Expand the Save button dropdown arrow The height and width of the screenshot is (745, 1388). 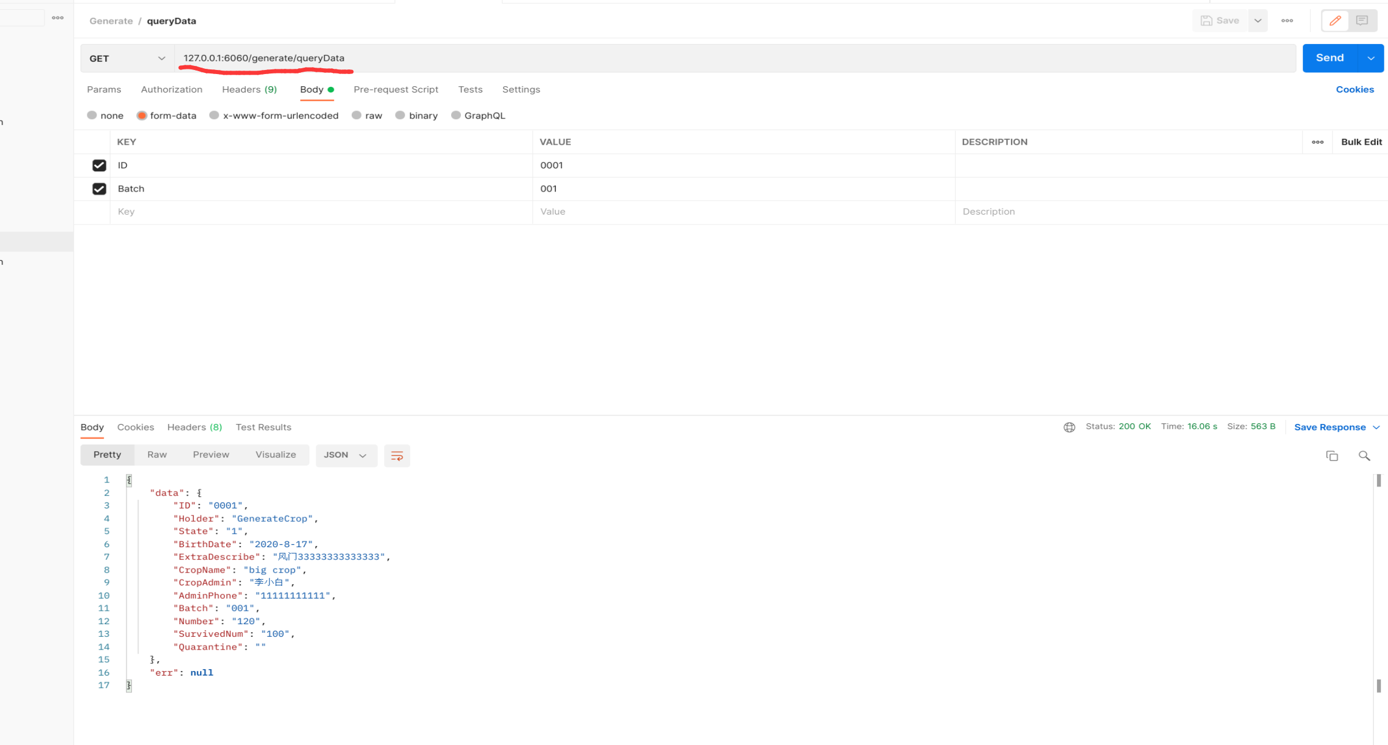point(1258,20)
